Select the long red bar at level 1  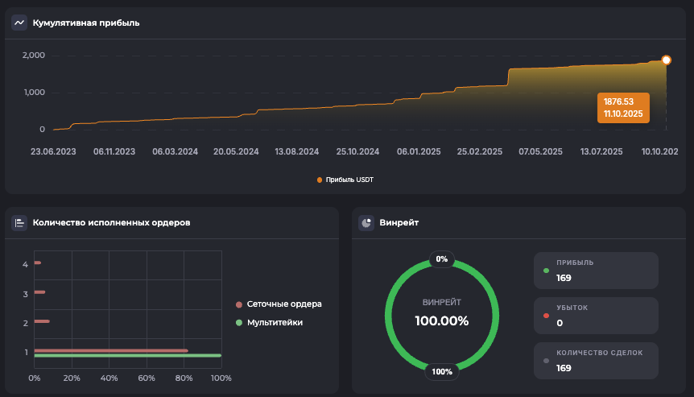pos(110,350)
